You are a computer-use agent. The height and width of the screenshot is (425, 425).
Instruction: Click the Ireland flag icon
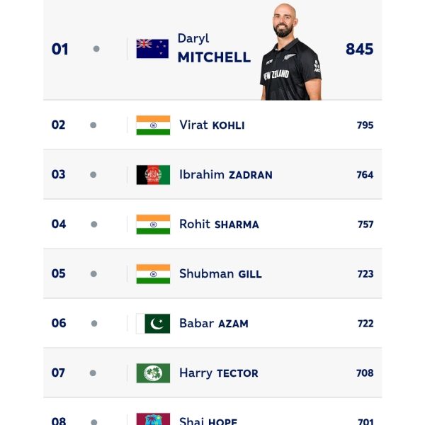pyautogui.click(x=153, y=373)
